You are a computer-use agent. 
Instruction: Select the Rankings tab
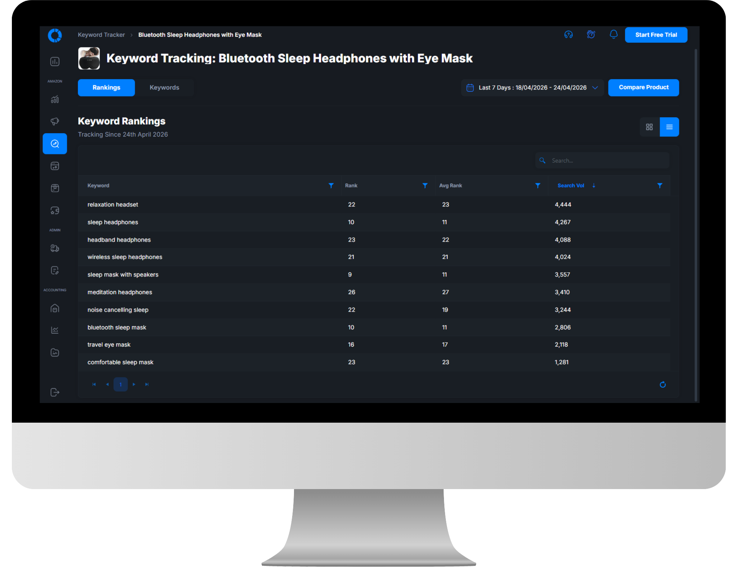point(106,88)
